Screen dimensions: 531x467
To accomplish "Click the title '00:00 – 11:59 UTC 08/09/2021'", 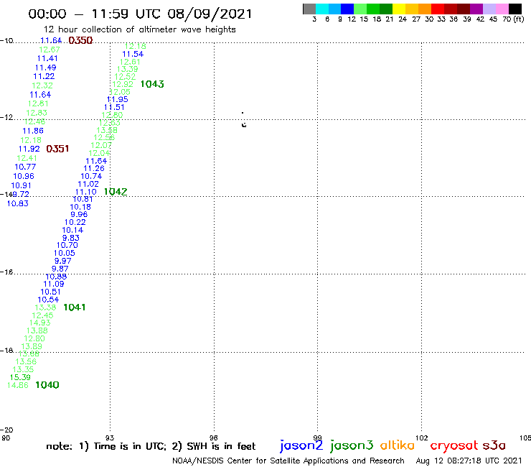I will pos(140,14).
